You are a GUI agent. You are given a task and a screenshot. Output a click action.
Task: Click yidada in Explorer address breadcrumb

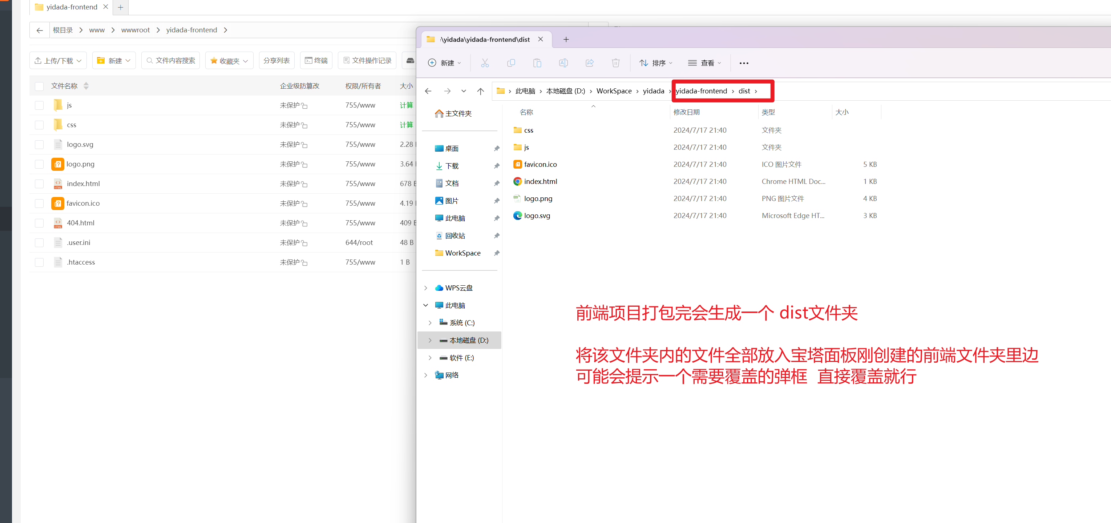[653, 91]
